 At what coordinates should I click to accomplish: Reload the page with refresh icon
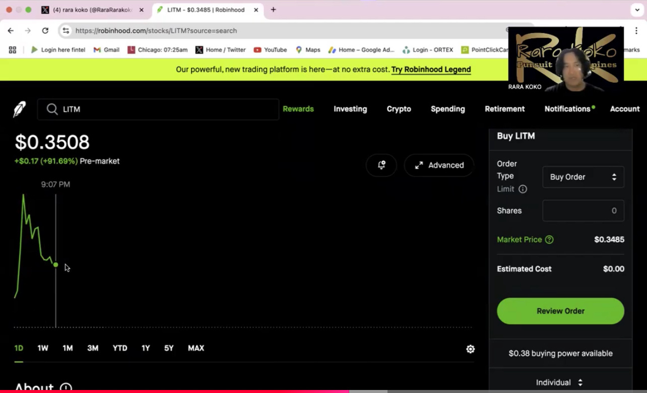(x=45, y=31)
